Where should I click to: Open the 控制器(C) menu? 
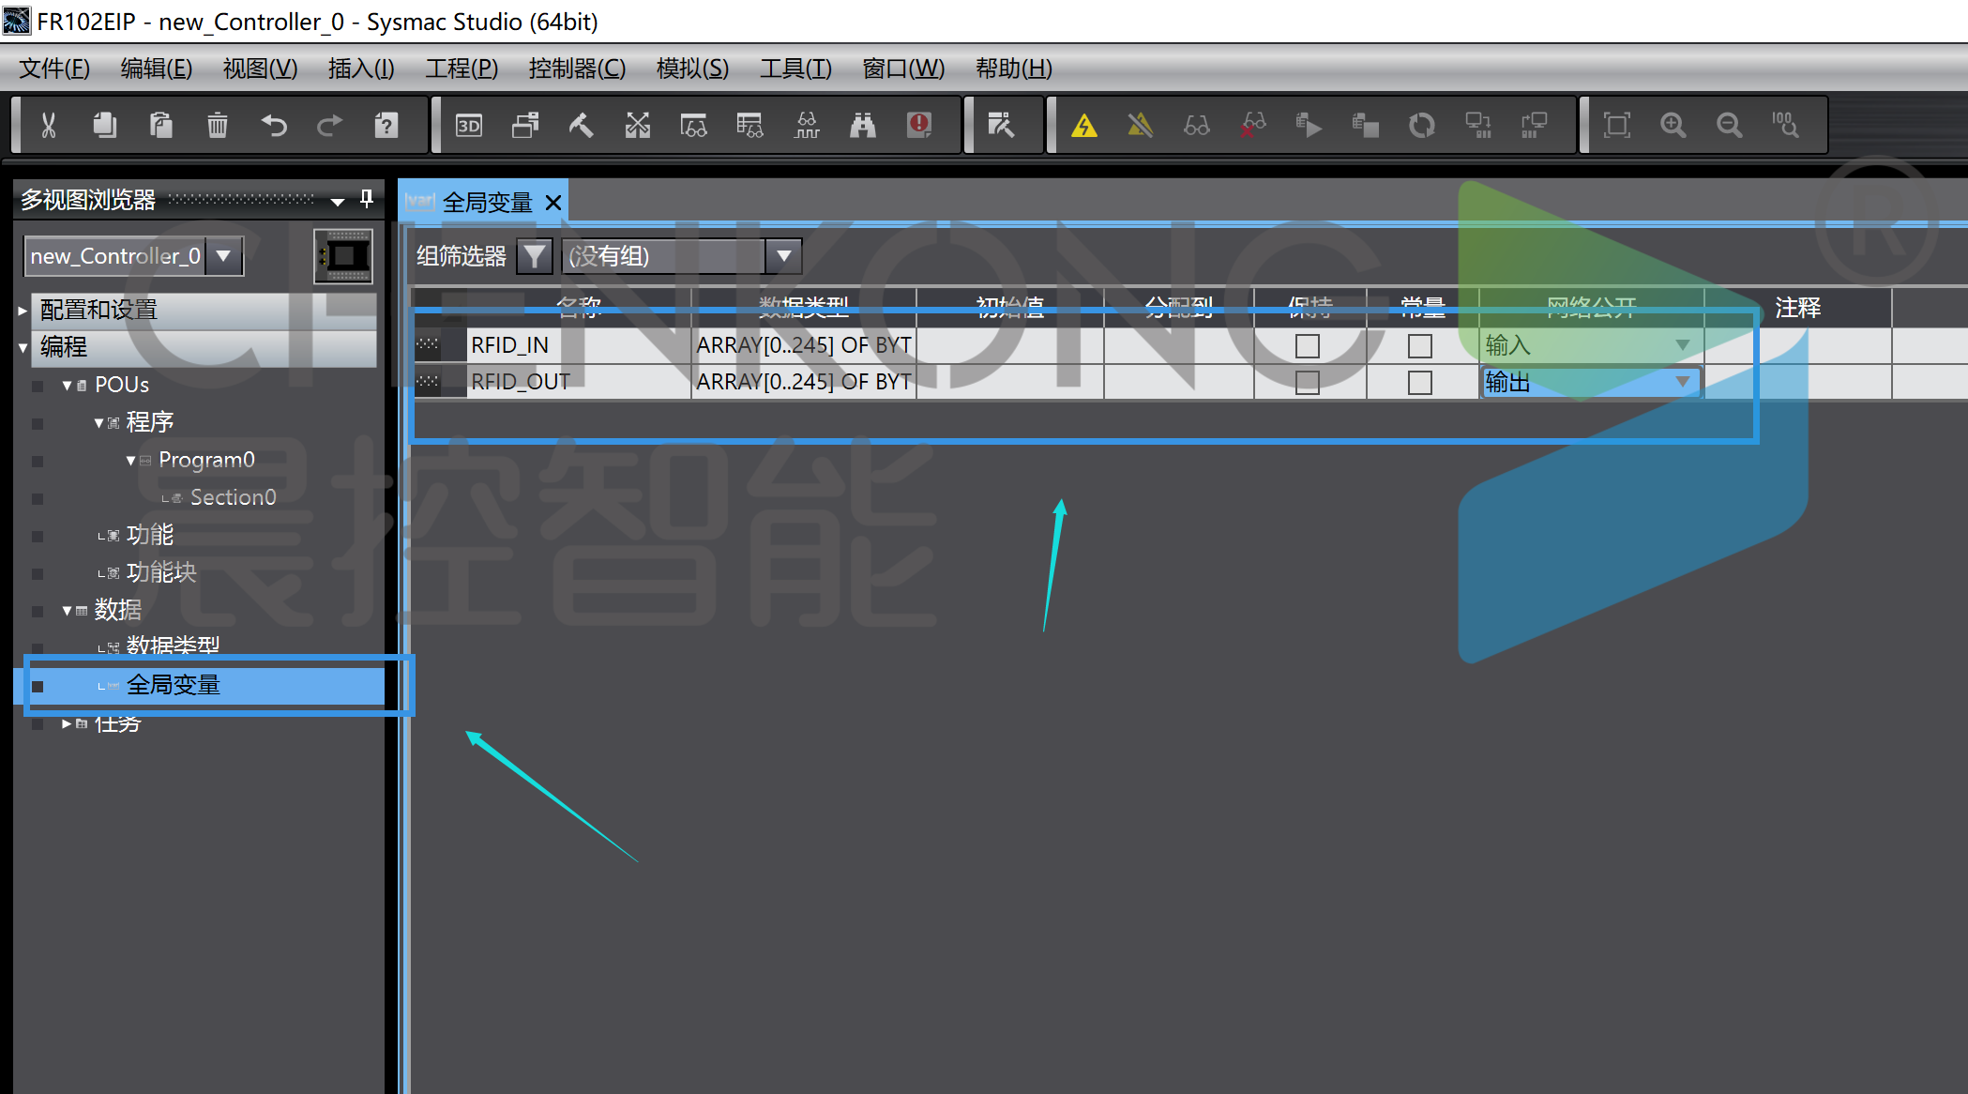(577, 68)
